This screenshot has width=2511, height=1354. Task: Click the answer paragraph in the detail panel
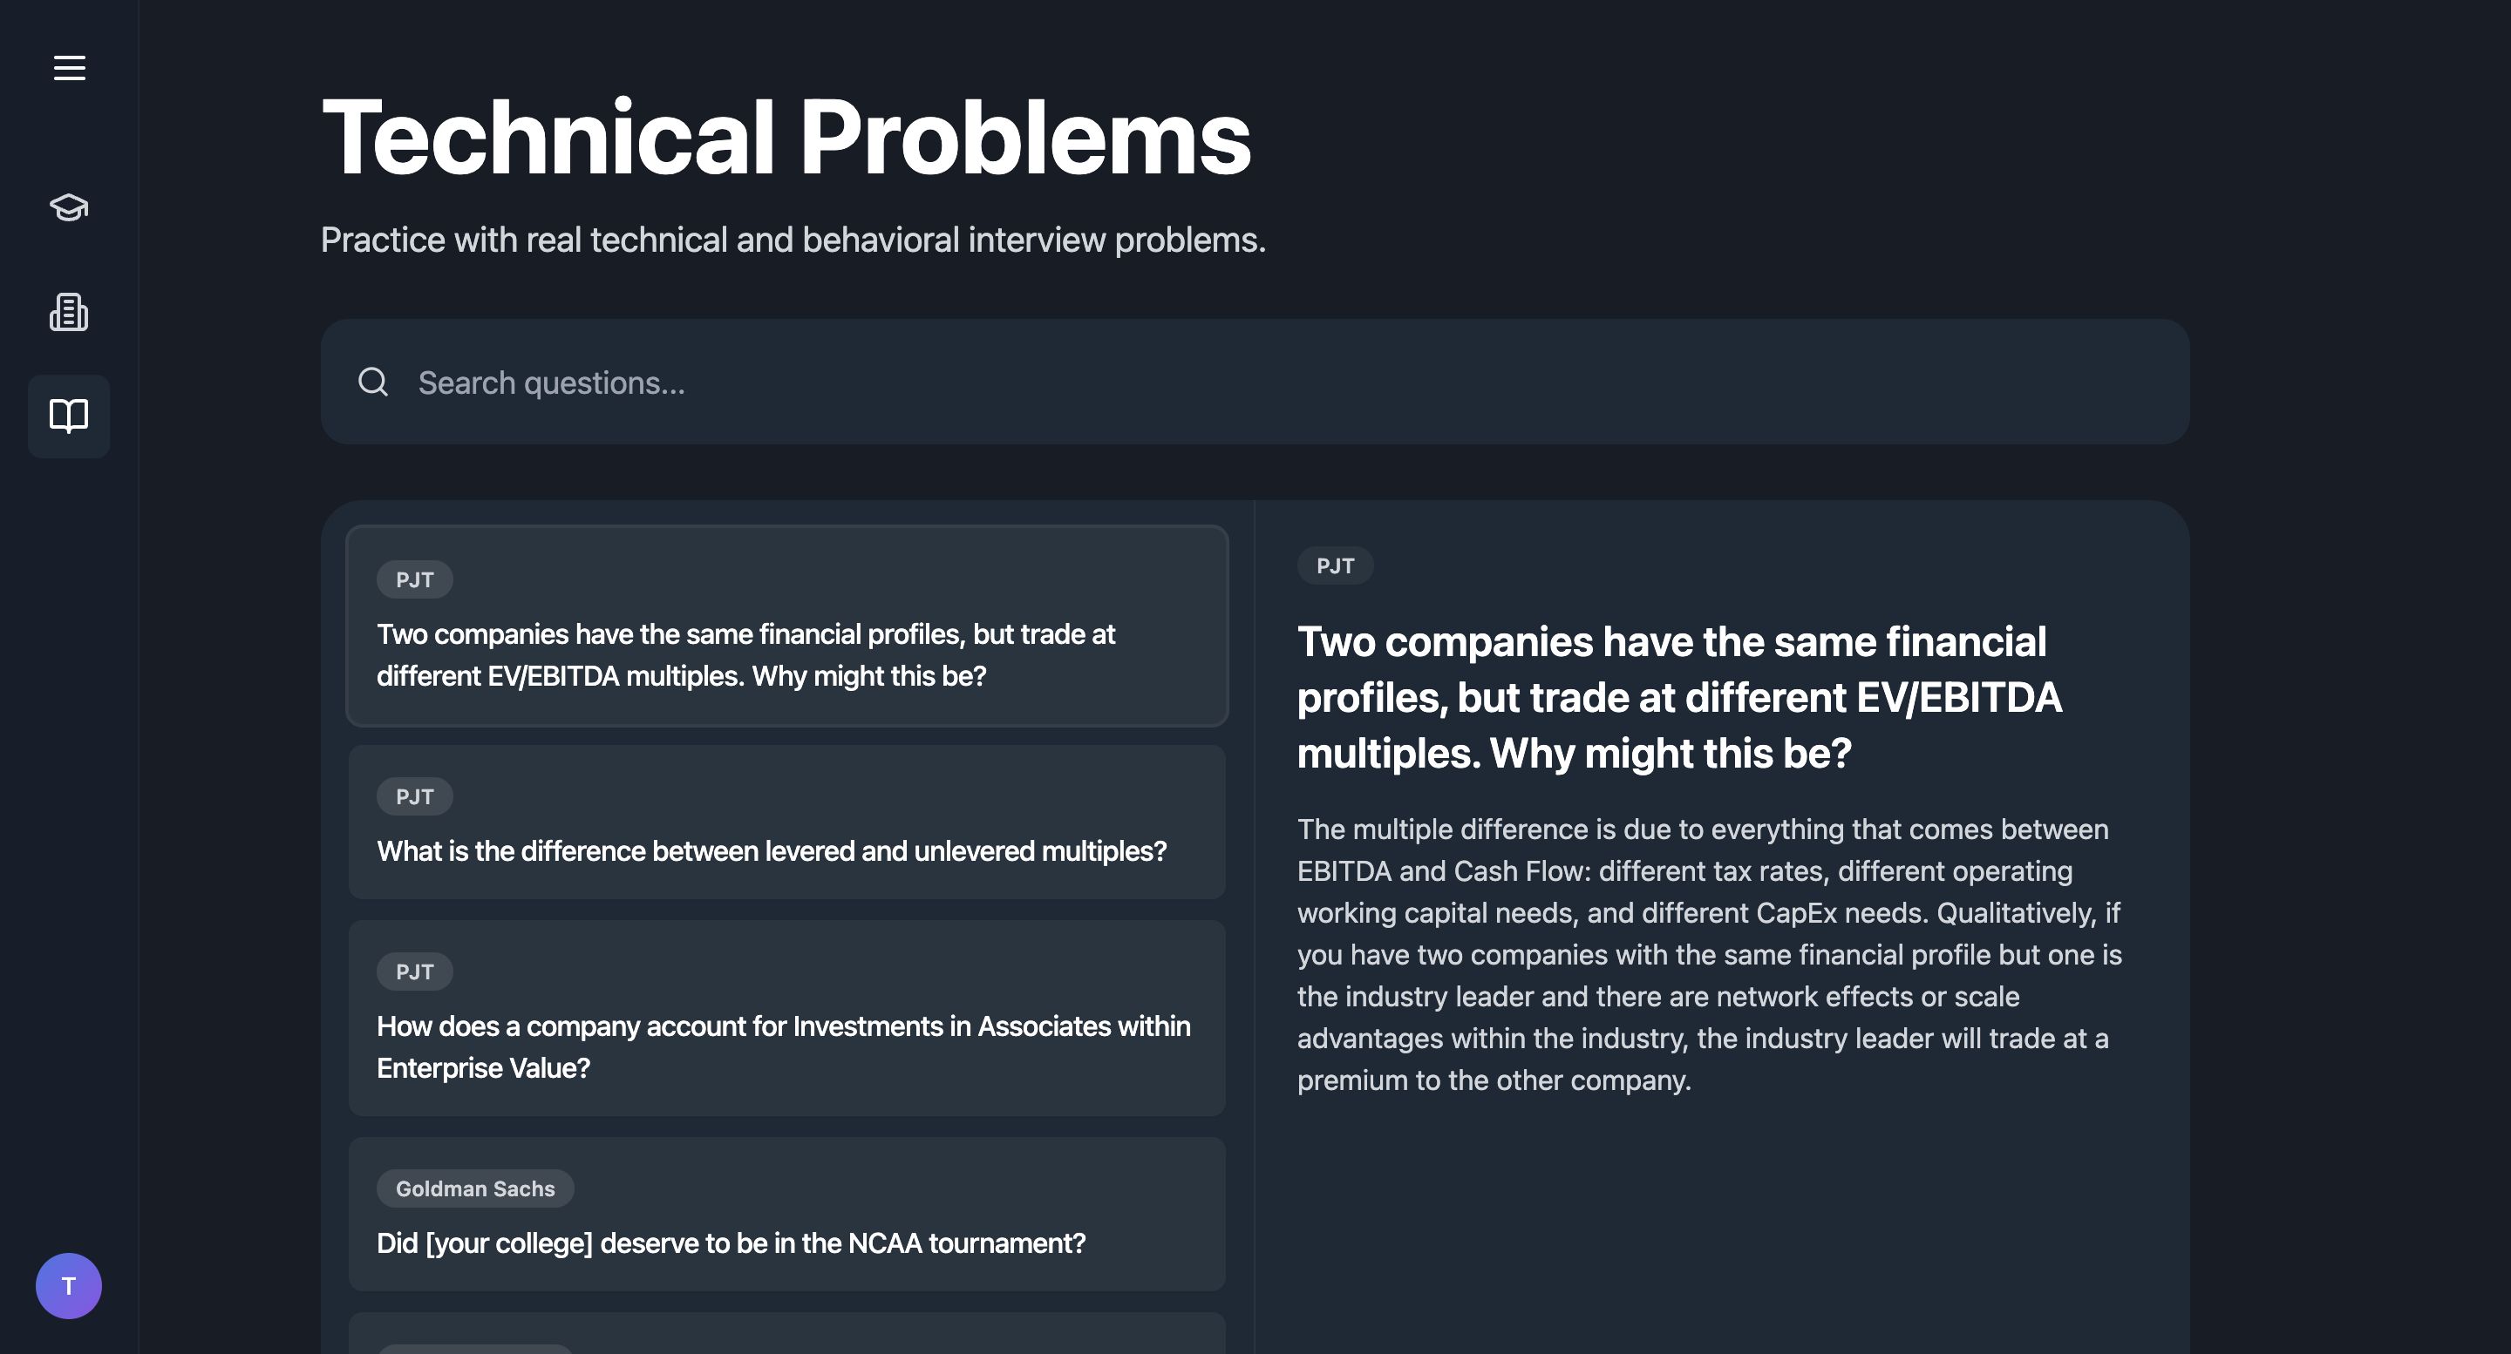(x=1710, y=955)
